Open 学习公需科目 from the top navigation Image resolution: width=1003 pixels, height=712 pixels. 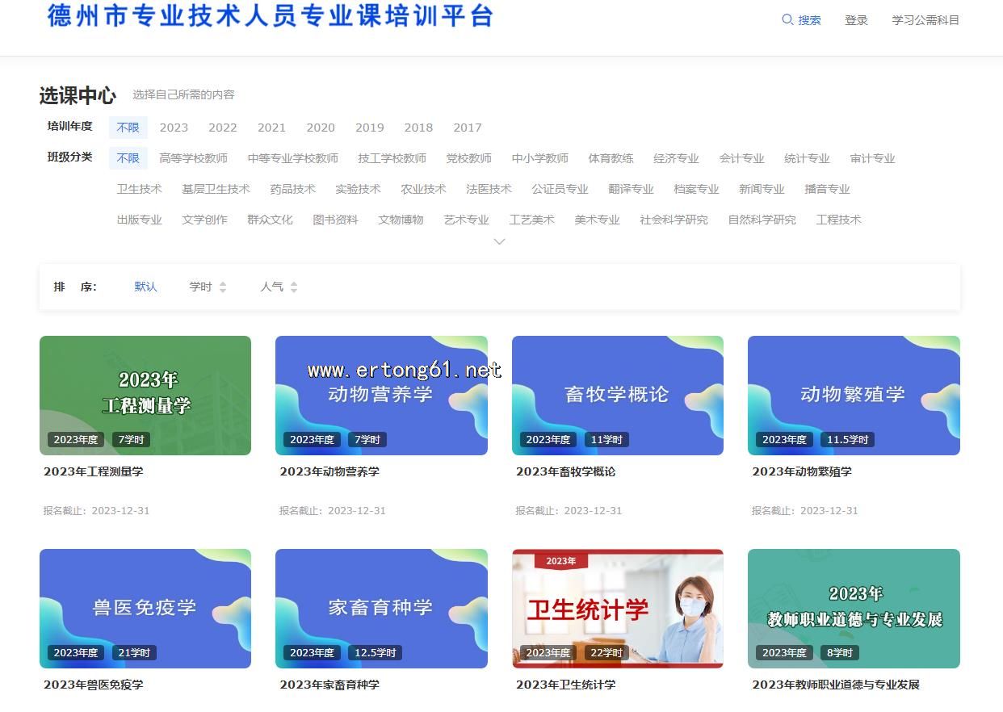point(925,20)
